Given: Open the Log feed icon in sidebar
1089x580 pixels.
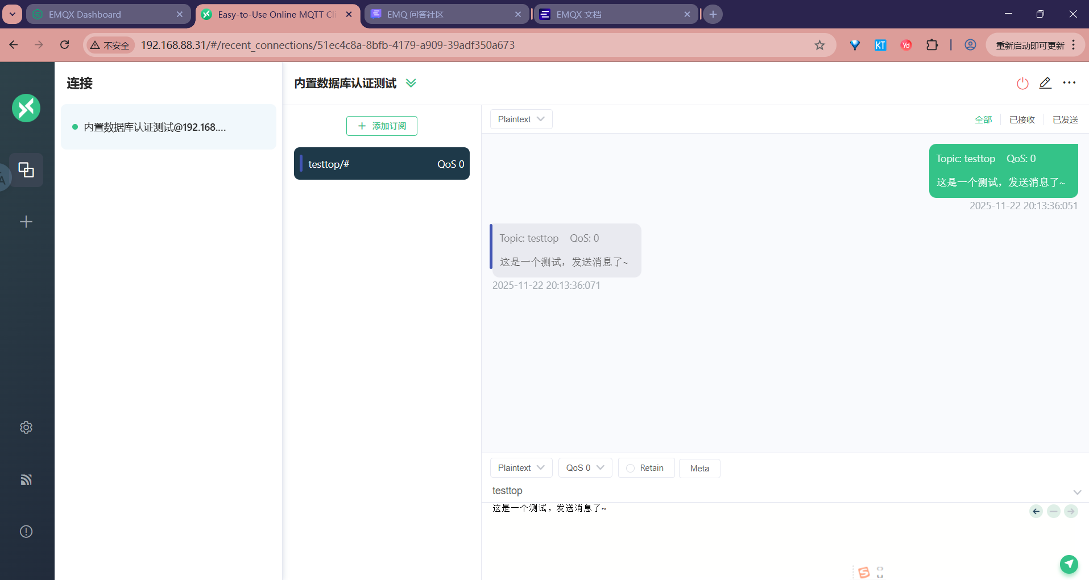Looking at the screenshot, I should [26, 479].
